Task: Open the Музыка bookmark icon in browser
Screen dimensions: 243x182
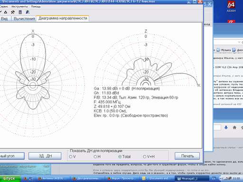Action: pyautogui.click(x=218, y=50)
